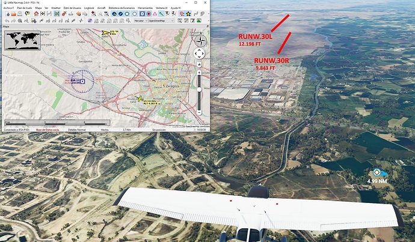Zoom in with the map plus button
The height and width of the screenshot is (242, 415).
(199, 72)
